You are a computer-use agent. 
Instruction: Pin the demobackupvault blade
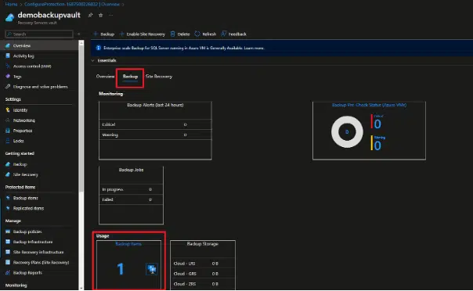click(90, 15)
